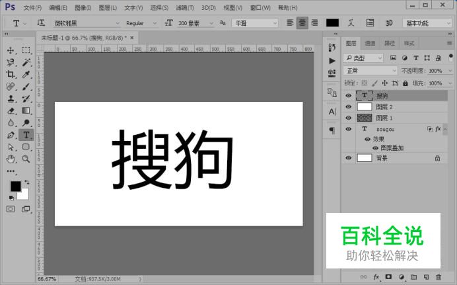457x285 pixels.
Task: Switch to the 通道 tab
Action: coord(370,43)
